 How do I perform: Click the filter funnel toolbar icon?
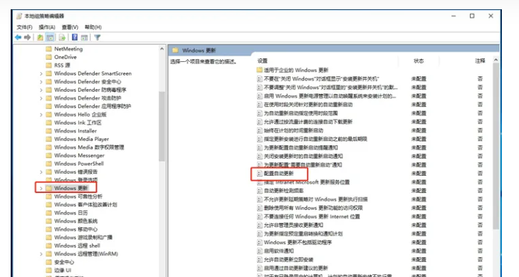click(98, 38)
